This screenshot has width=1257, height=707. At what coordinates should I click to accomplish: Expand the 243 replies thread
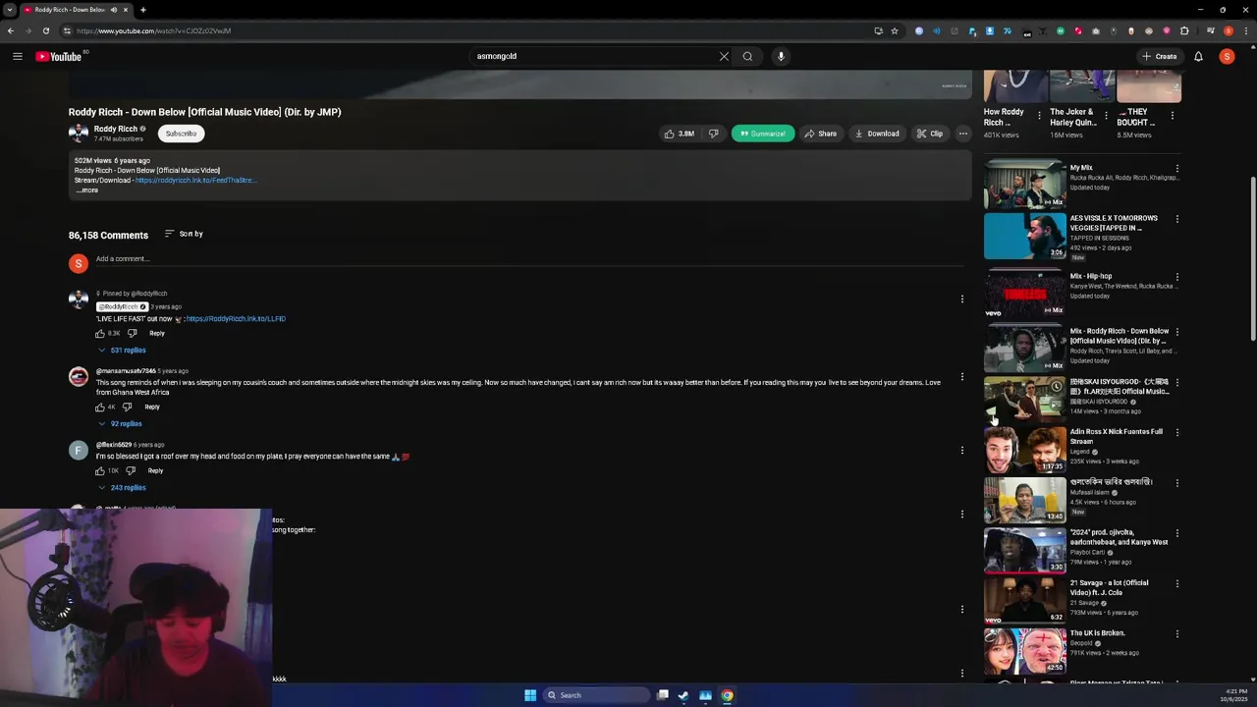point(122,488)
